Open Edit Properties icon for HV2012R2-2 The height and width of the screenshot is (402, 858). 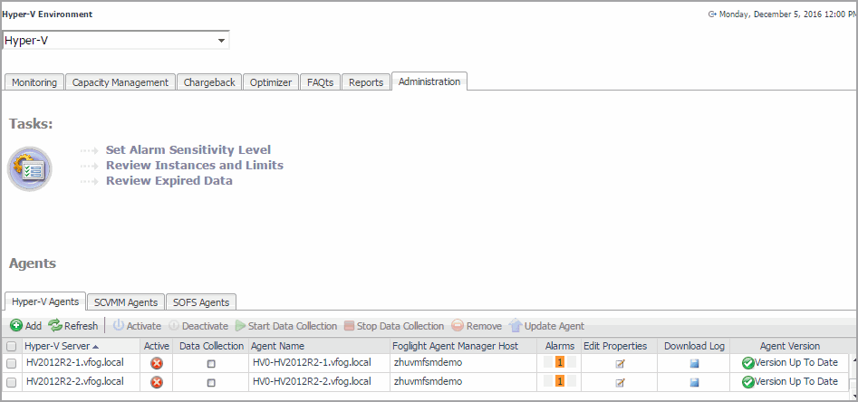click(x=620, y=383)
